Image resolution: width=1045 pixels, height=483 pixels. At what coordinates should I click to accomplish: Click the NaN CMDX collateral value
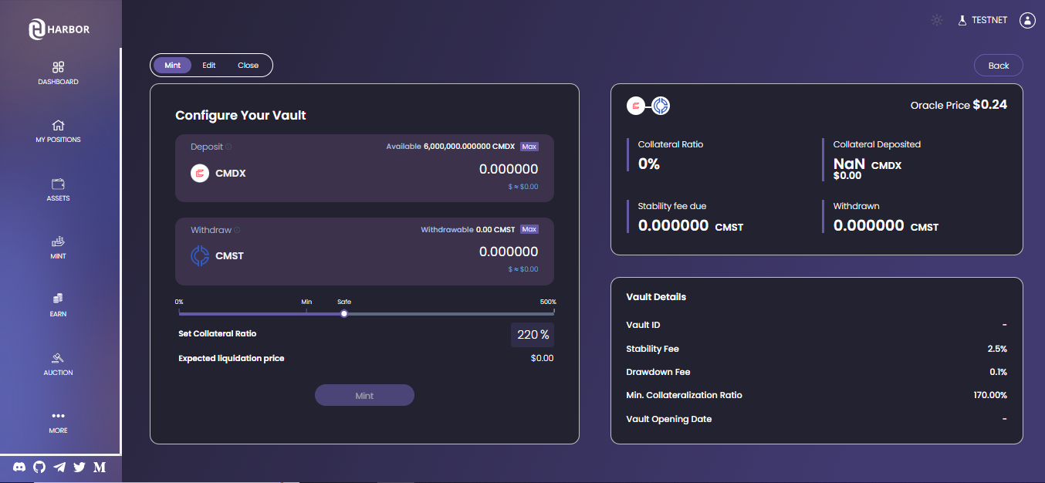point(867,164)
